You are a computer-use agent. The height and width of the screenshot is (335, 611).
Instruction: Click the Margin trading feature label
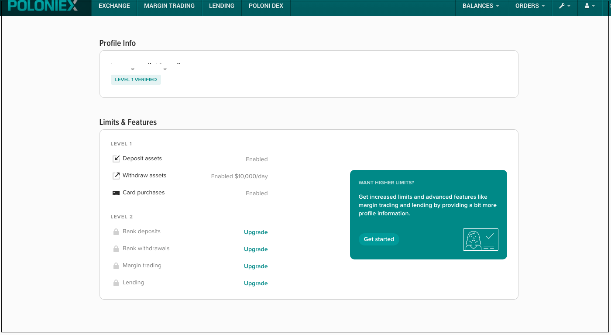pyautogui.click(x=142, y=266)
